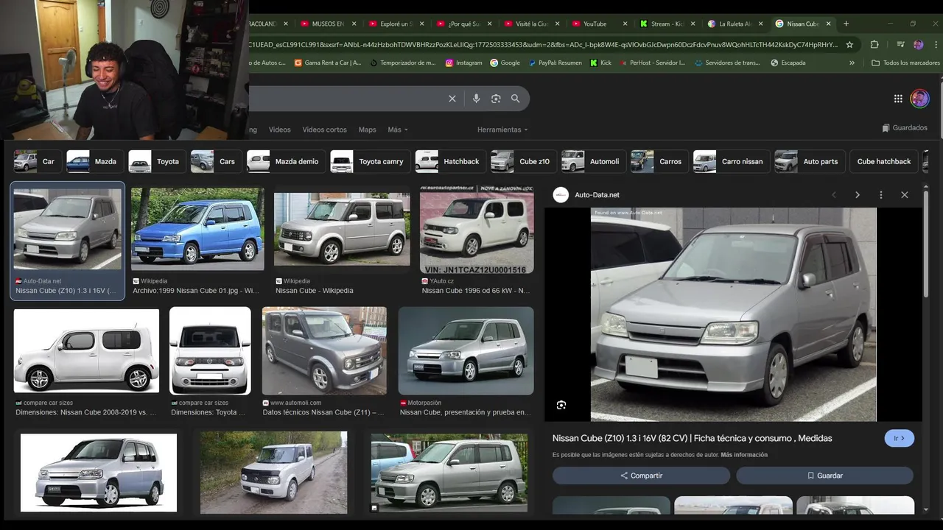Open a new browser tab

click(846, 24)
